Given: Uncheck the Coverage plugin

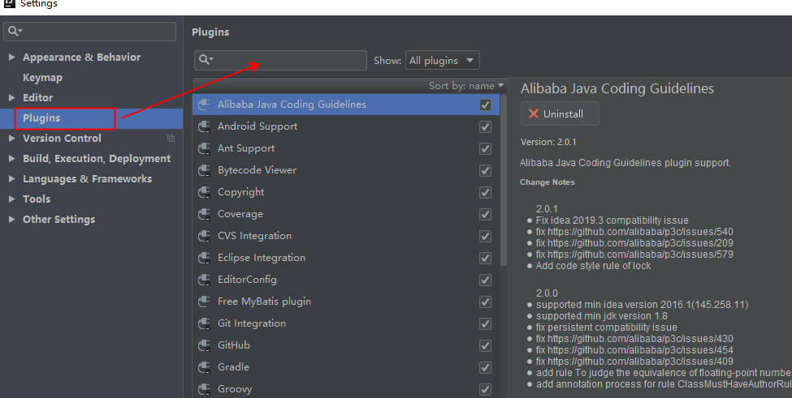Looking at the screenshot, I should coord(485,214).
